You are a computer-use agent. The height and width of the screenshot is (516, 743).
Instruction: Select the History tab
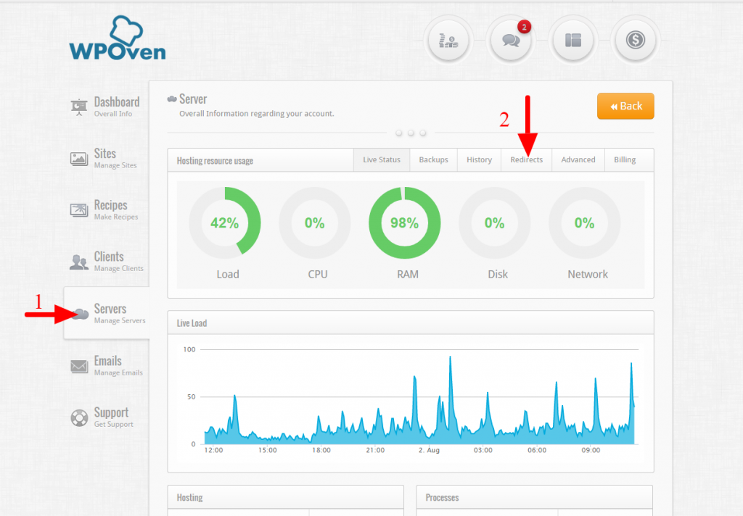(x=479, y=160)
